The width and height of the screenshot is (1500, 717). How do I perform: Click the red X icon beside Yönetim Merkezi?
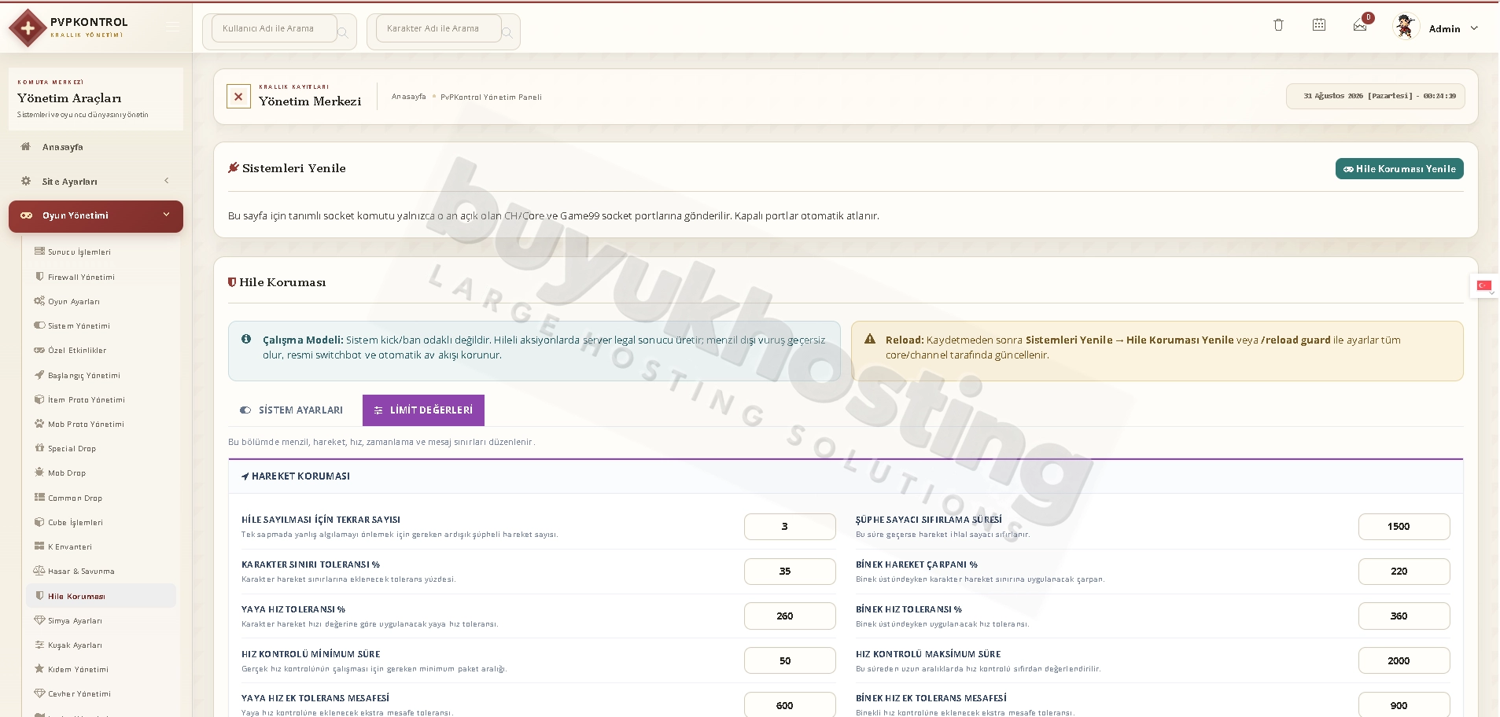[238, 97]
